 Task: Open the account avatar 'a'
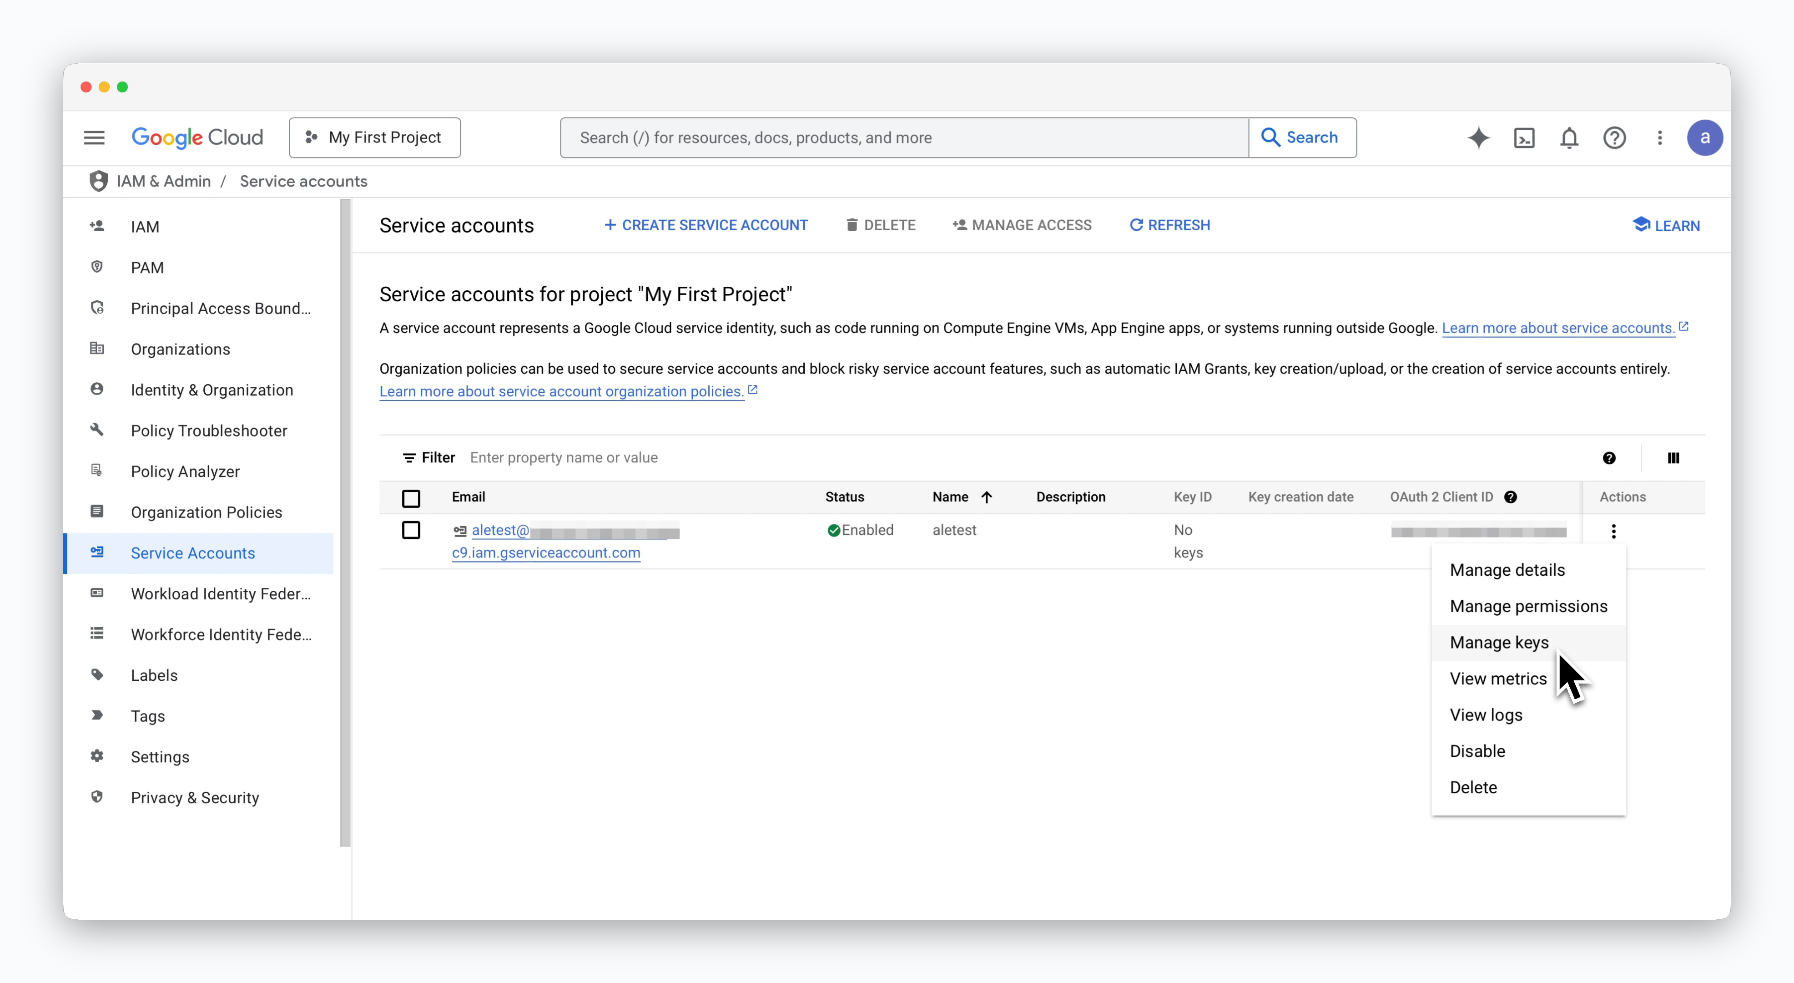click(x=1704, y=137)
